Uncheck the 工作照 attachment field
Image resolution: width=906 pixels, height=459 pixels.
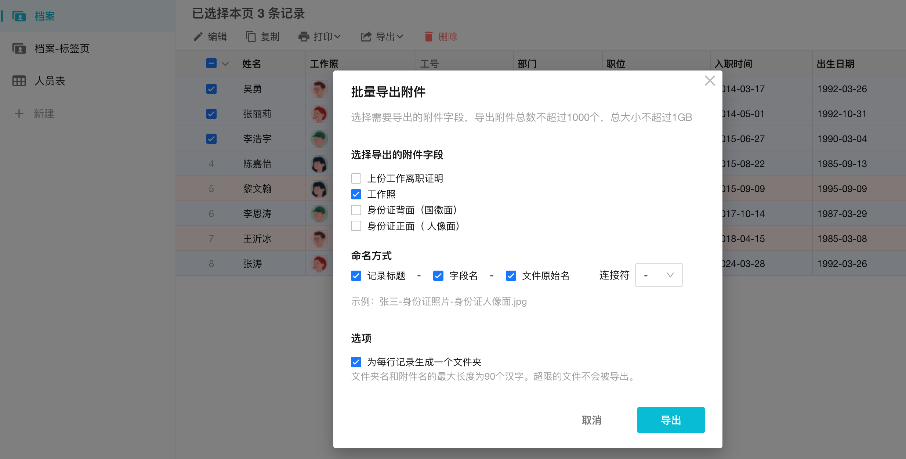point(356,194)
